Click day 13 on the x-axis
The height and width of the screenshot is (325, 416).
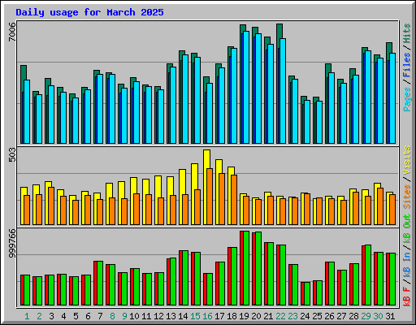click(171, 316)
